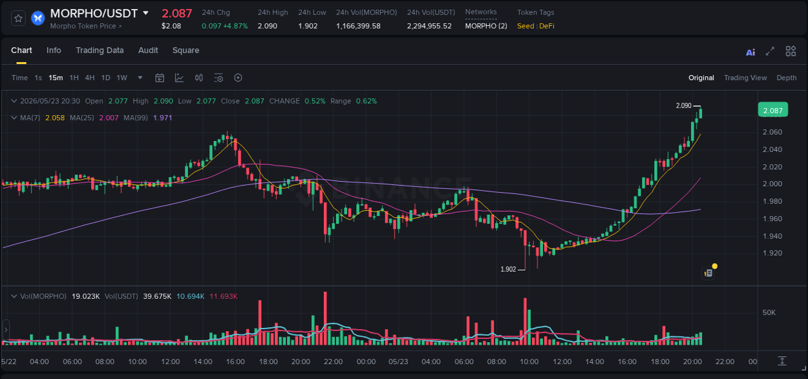The height and width of the screenshot is (379, 808).
Task: Click the Token Tags label
Action: (535, 12)
